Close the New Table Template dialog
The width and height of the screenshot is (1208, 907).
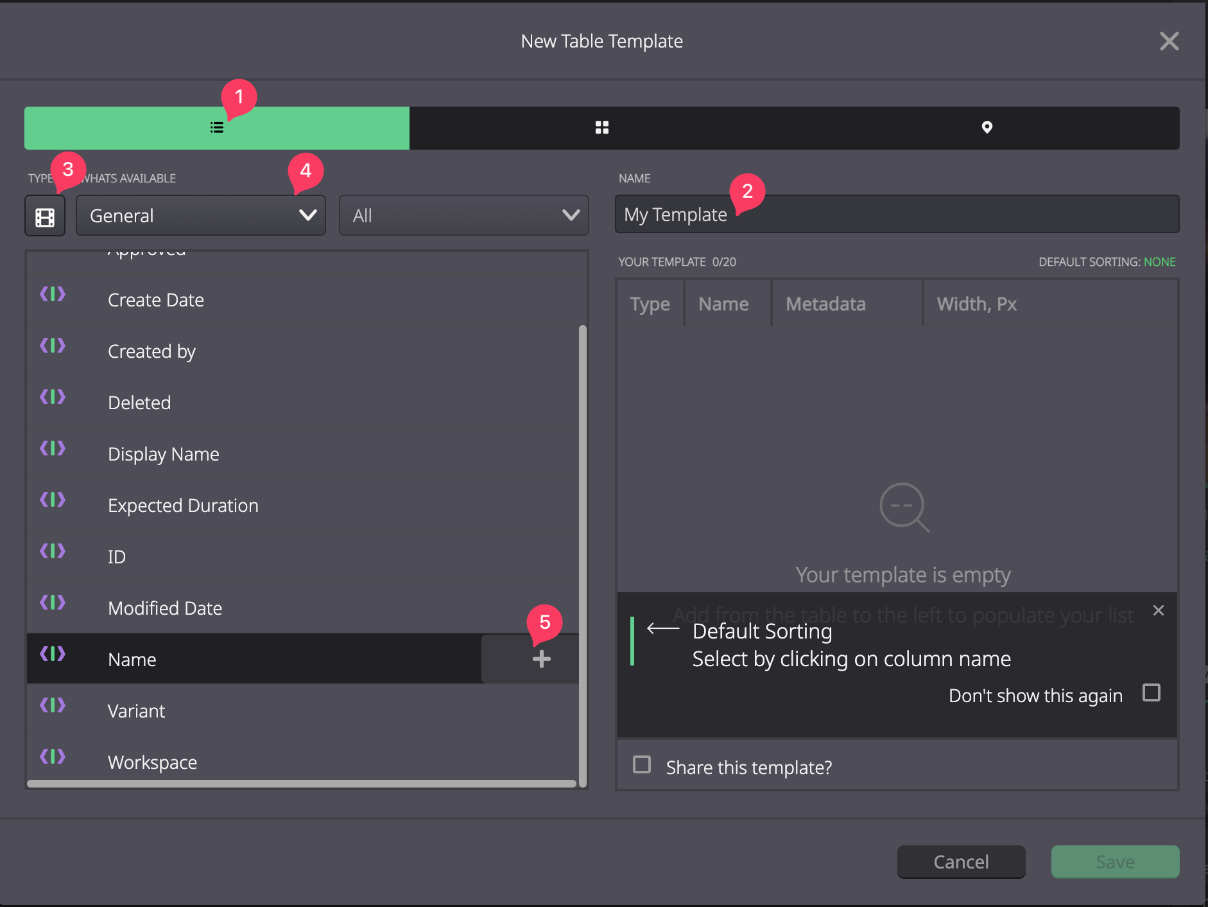[x=1169, y=41]
